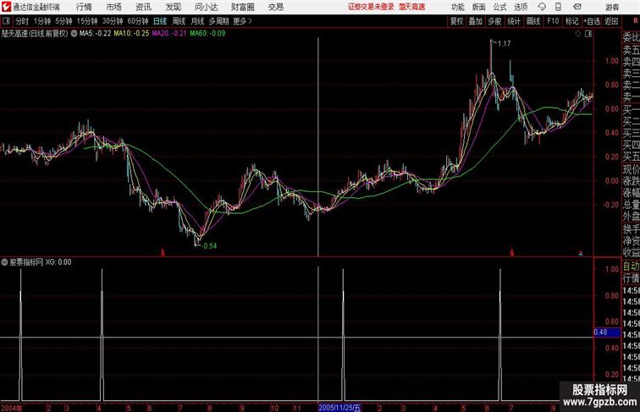Click the 股票指标网 indicator name
The image size is (640, 412).
click(x=26, y=262)
